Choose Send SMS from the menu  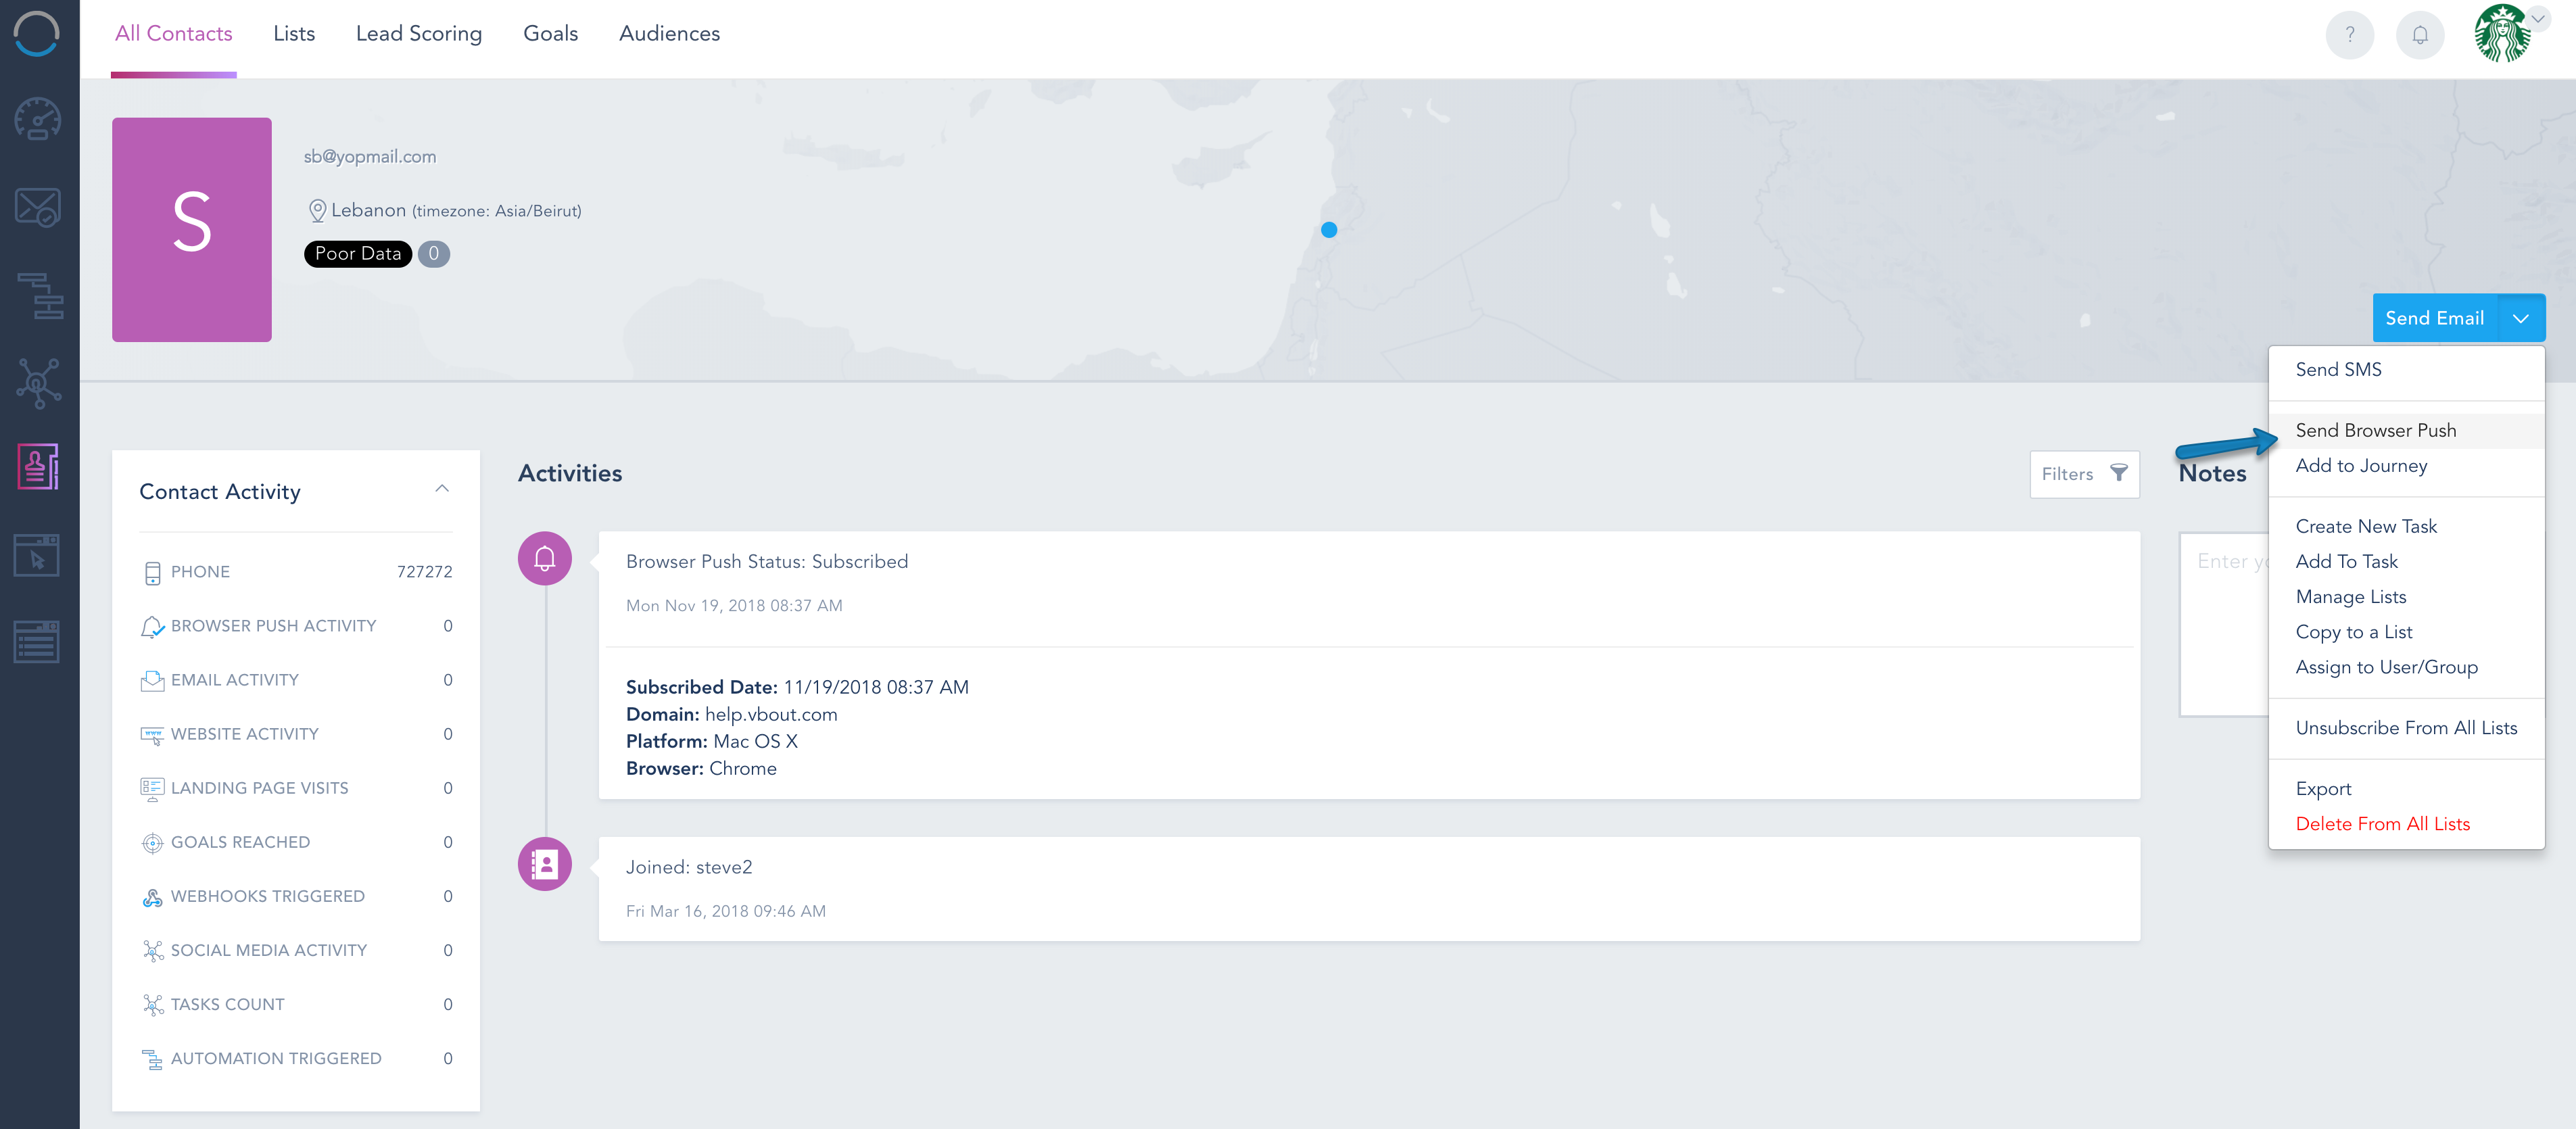pyautogui.click(x=2406, y=370)
